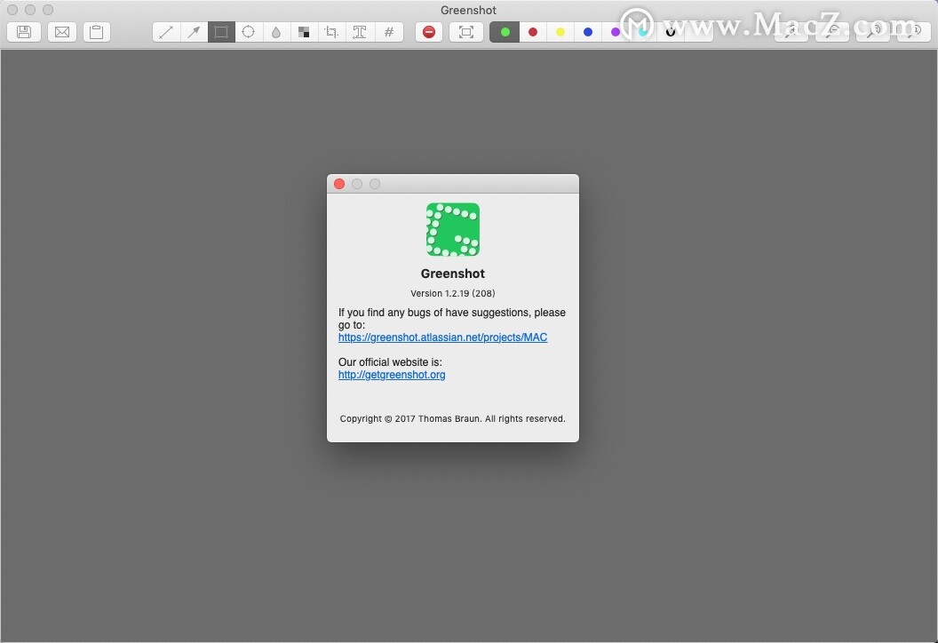Click the zoom out magnifier icon
The width and height of the screenshot is (938, 643).
(832, 32)
